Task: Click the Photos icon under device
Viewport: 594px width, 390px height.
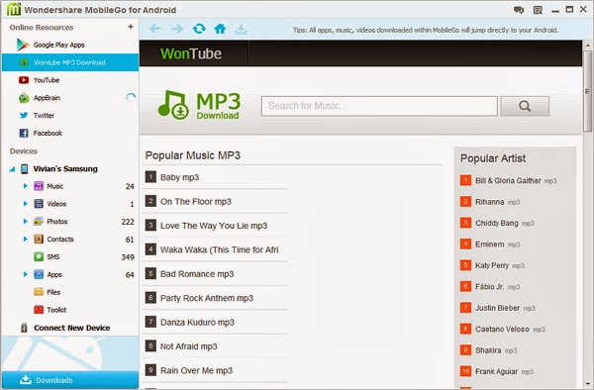Action: [39, 221]
